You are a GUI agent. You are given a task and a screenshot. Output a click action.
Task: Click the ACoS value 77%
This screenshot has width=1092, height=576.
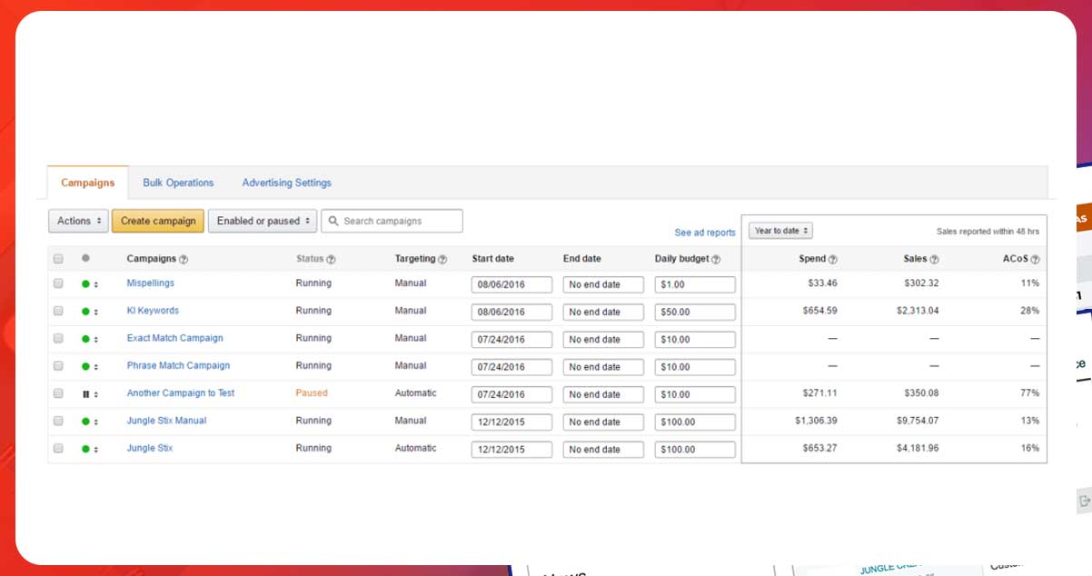click(x=1029, y=393)
